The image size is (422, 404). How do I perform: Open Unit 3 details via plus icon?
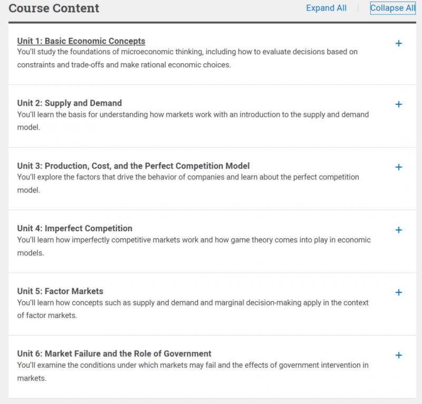click(399, 167)
